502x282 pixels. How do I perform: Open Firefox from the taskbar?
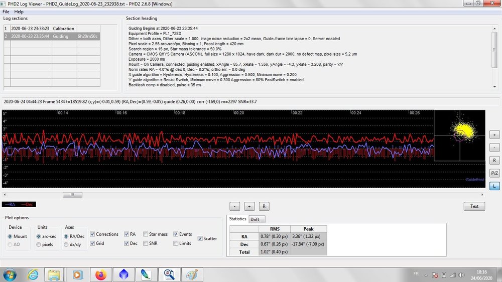(x=100, y=274)
